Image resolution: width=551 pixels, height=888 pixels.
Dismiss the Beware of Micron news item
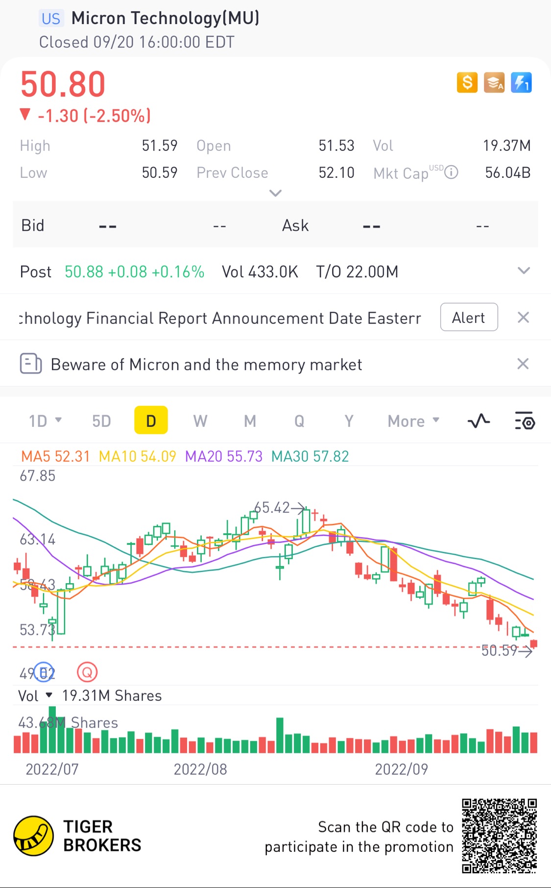(523, 364)
